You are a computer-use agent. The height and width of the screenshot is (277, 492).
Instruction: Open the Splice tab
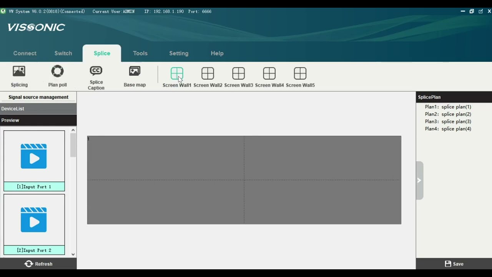pyautogui.click(x=102, y=53)
